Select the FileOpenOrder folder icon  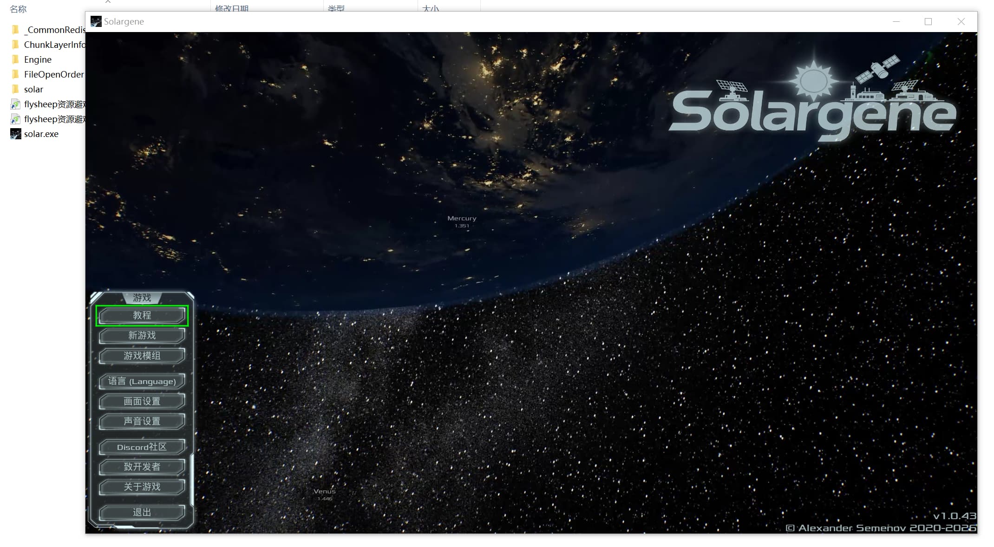(x=16, y=74)
